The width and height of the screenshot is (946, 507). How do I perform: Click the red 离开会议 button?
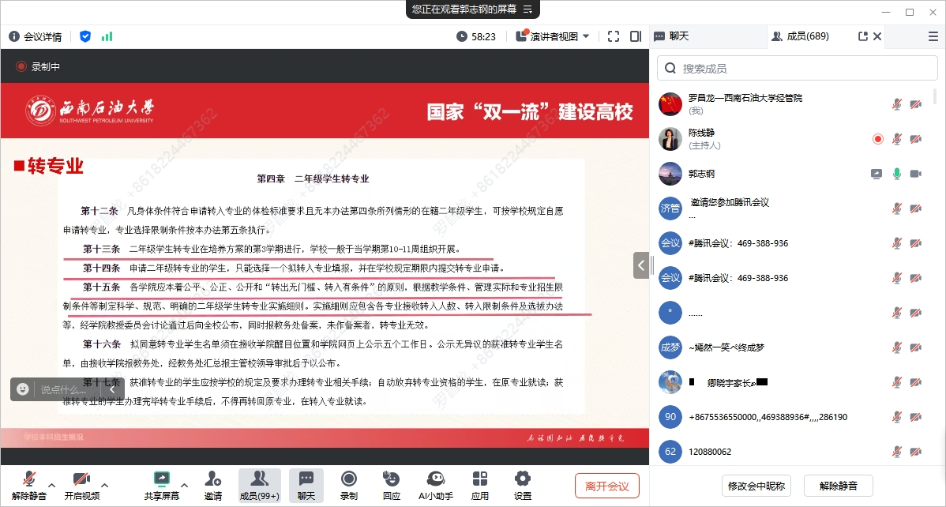point(606,485)
